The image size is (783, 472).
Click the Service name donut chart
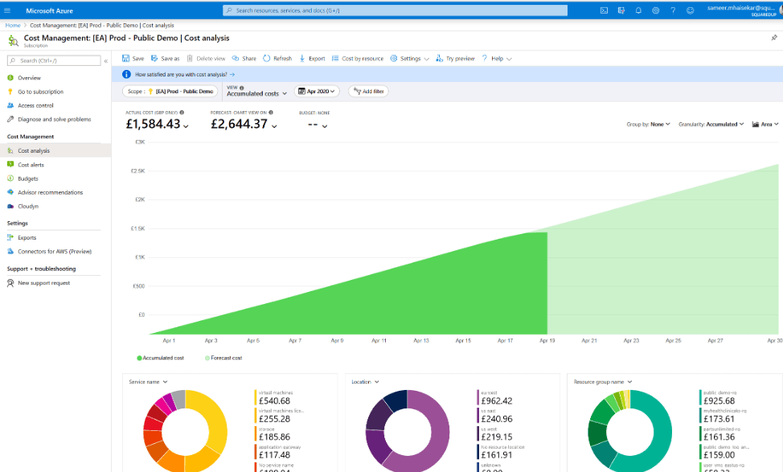185,430
